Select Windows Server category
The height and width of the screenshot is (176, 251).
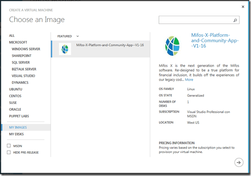coord(26,49)
